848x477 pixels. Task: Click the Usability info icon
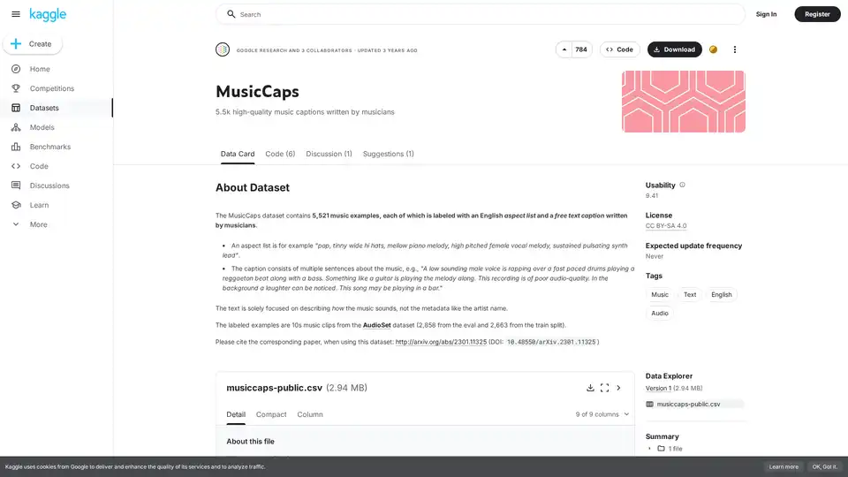point(682,185)
